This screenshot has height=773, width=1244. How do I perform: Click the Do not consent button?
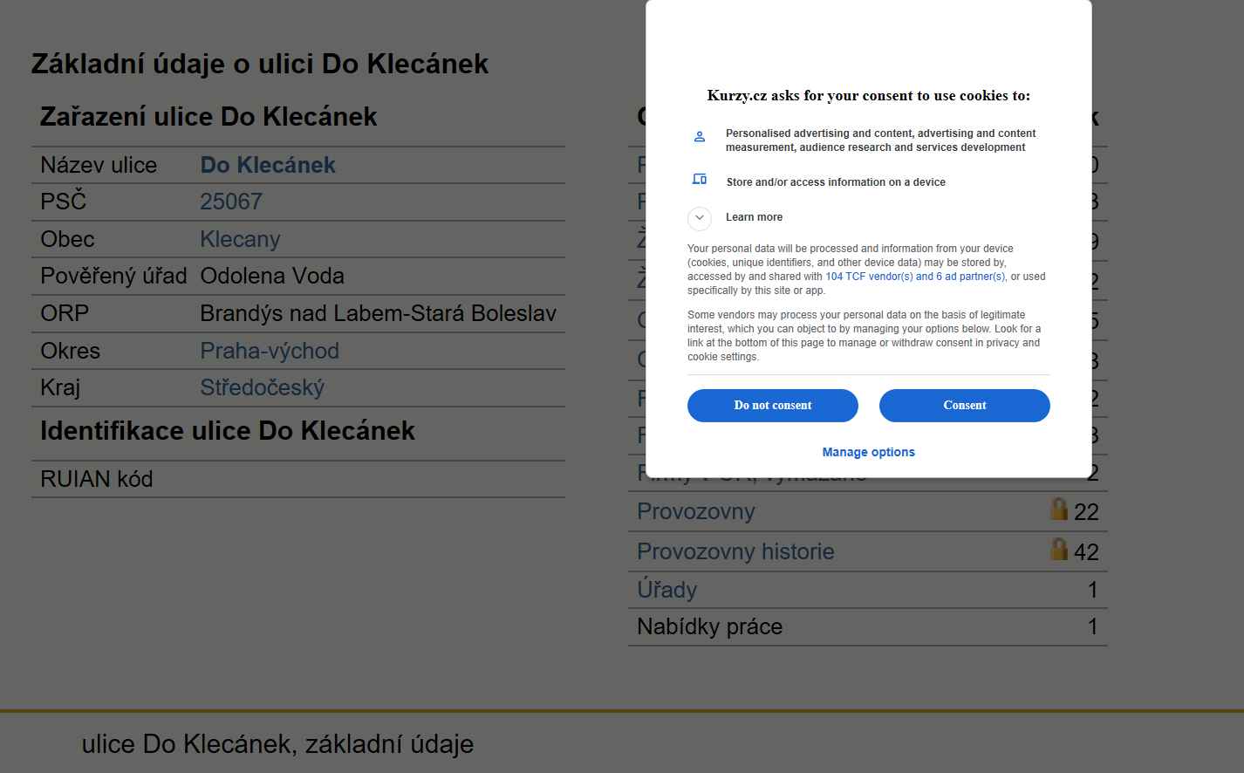[772, 406]
